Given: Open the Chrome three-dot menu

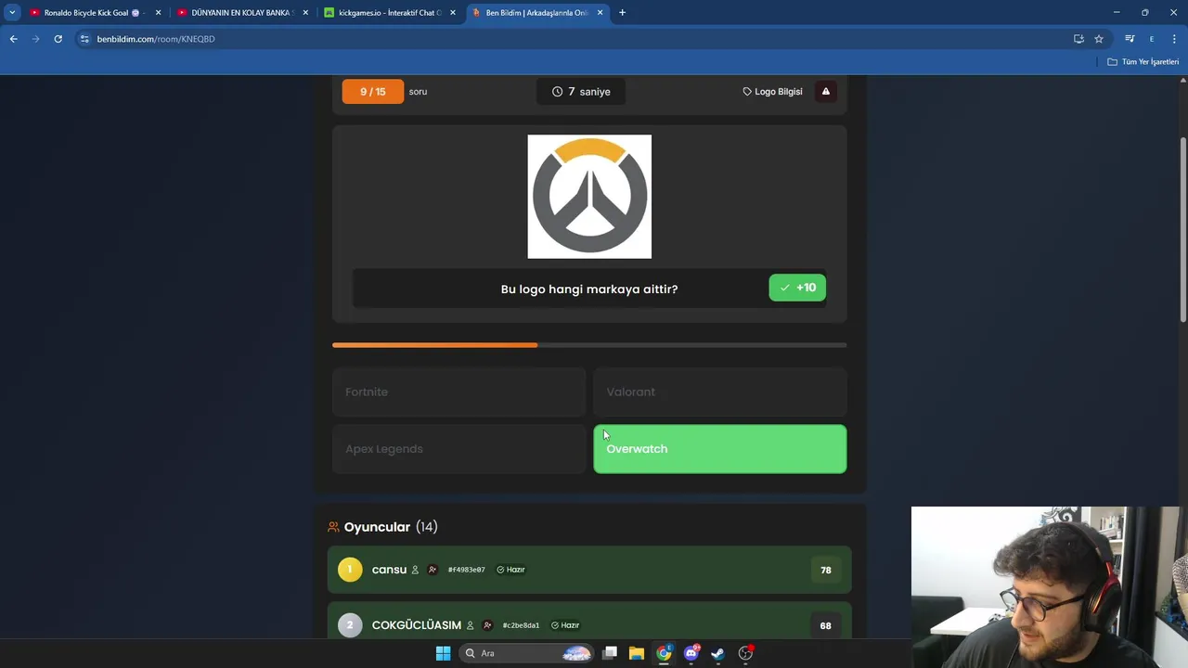Looking at the screenshot, I should 1174,39.
